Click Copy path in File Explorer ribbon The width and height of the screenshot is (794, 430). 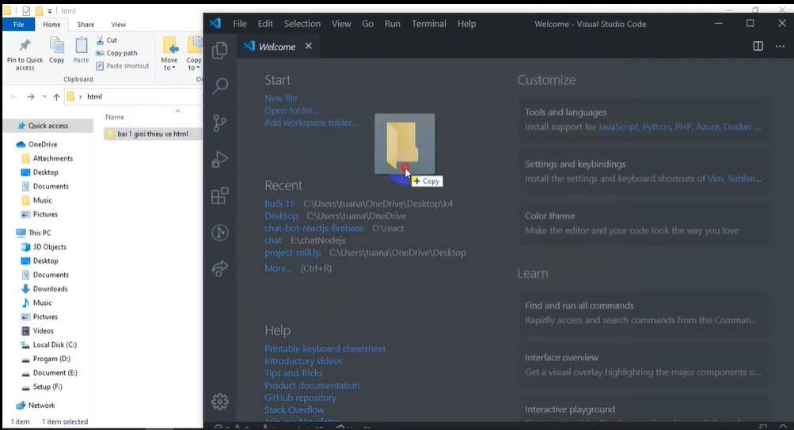coord(117,53)
